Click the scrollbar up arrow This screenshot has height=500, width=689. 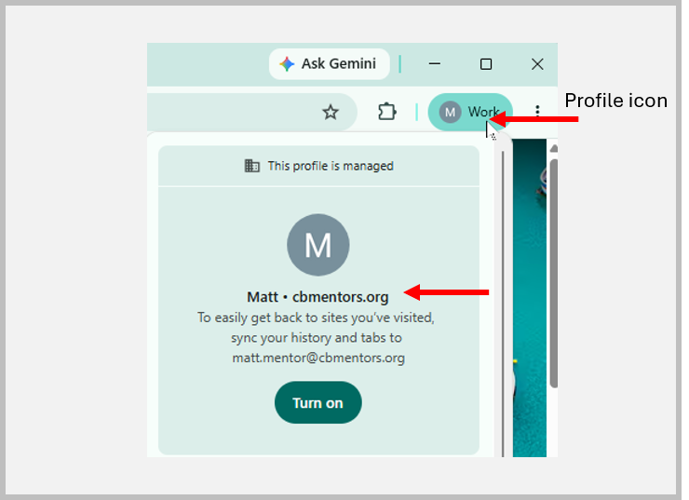[x=554, y=148]
